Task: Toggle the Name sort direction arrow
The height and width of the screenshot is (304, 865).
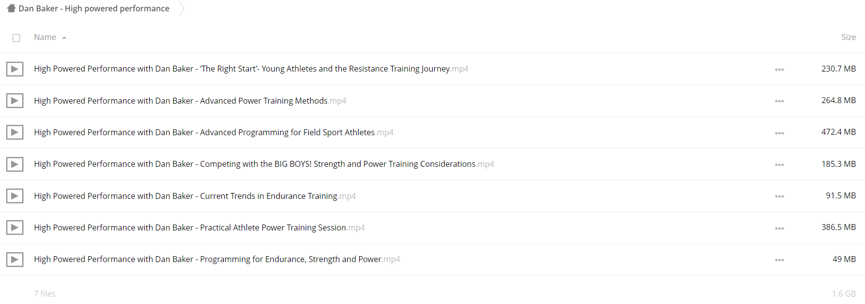Action: pyautogui.click(x=64, y=38)
